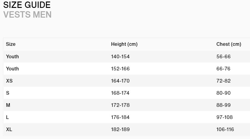
Task: Select the Chest (cm) column header
Action: coord(229,44)
